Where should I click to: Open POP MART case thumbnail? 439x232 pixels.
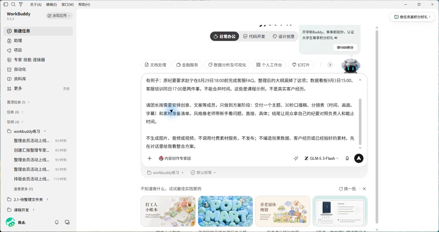coord(225,211)
